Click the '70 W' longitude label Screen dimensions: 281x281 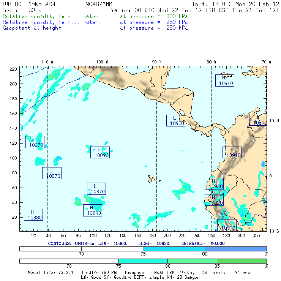click(x=266, y=62)
